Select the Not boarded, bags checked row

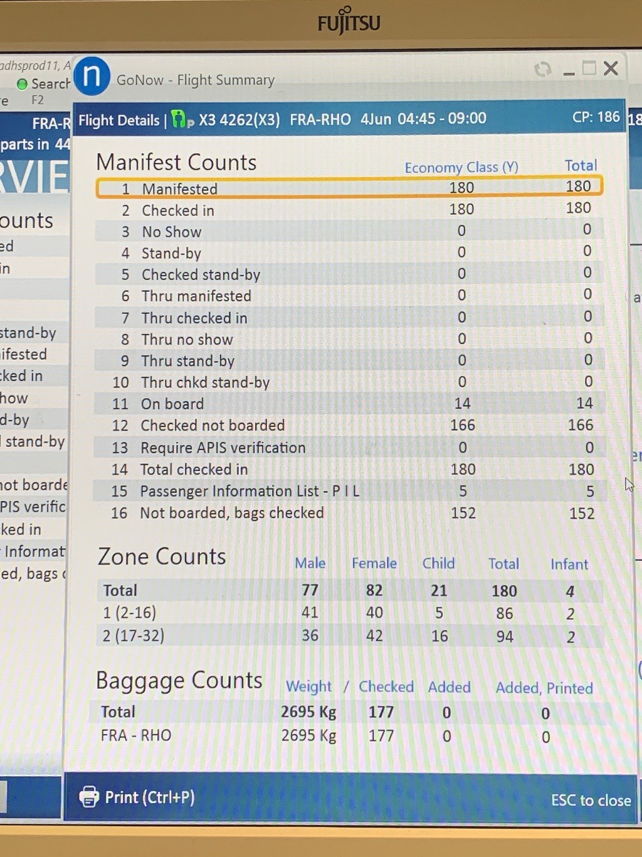click(x=349, y=513)
